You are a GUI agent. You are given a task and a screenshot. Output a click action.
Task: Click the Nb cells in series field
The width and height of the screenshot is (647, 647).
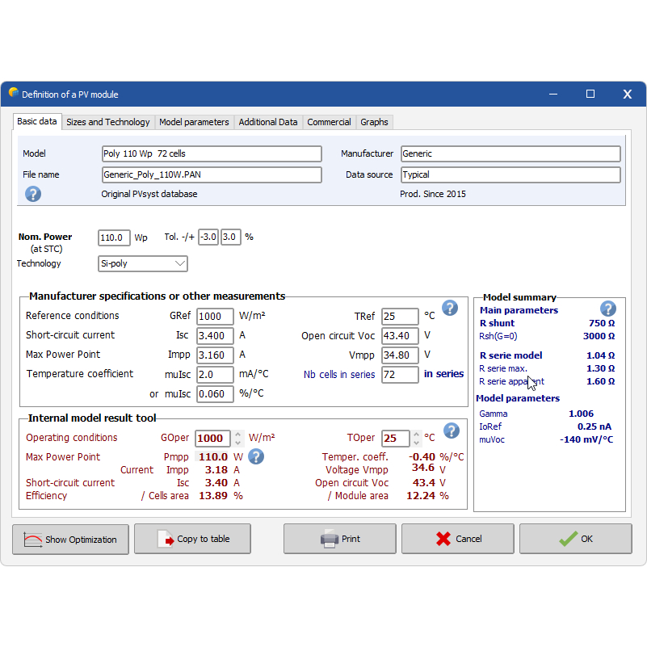[399, 375]
